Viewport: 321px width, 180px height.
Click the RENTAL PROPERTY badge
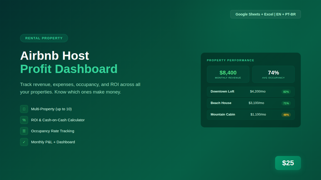tap(44, 38)
